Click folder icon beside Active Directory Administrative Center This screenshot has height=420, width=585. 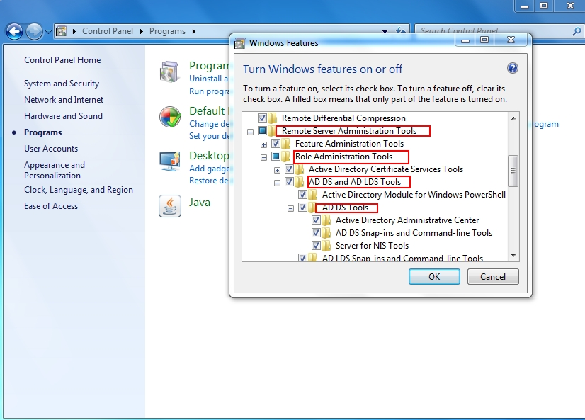[x=326, y=220]
